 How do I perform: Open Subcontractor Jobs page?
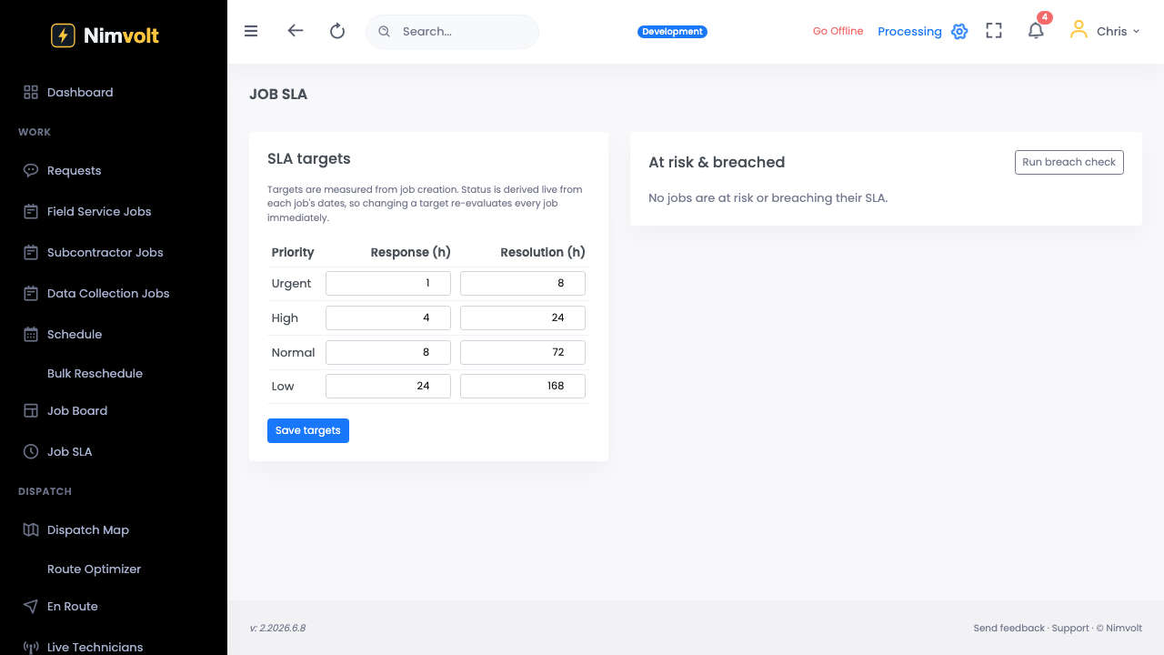[x=105, y=252]
